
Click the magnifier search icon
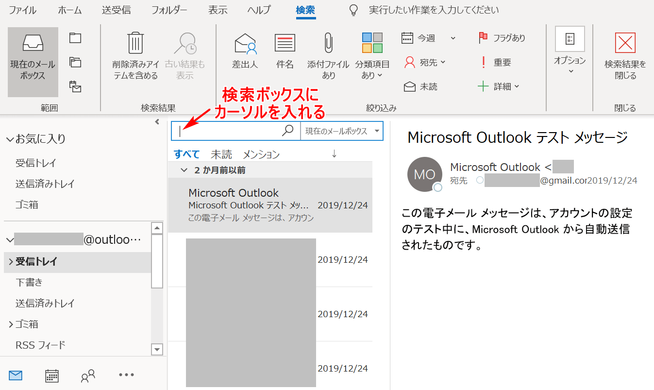coord(288,130)
